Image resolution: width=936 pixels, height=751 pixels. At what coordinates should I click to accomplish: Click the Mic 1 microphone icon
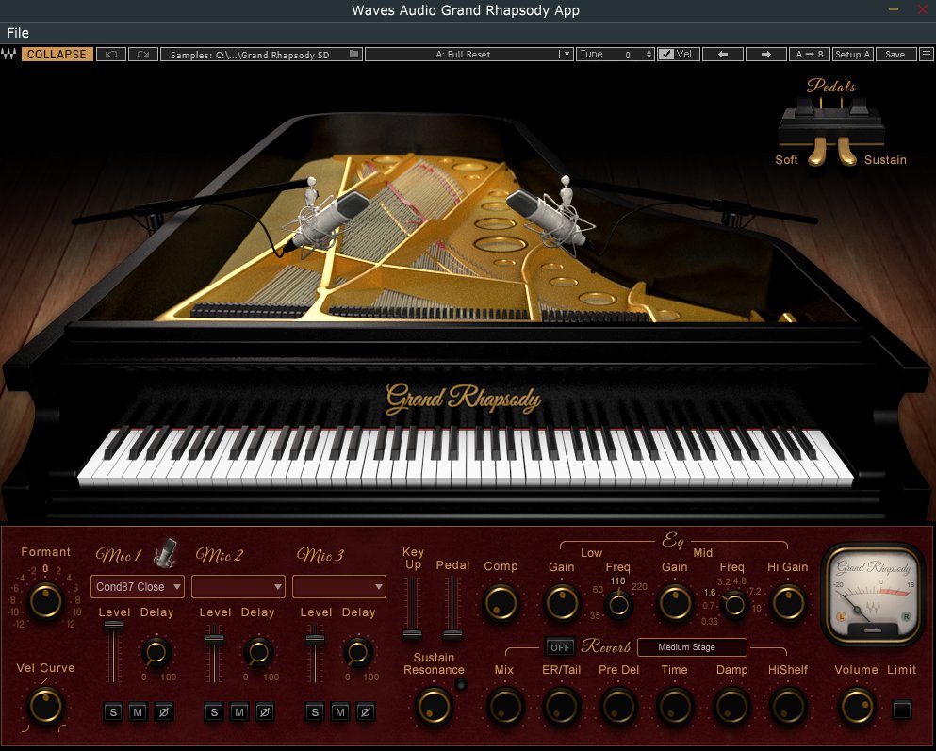point(166,552)
